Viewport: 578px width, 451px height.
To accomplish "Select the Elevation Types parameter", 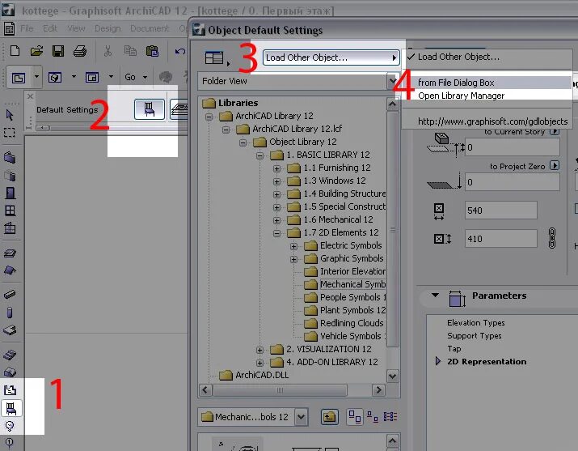I will click(476, 322).
